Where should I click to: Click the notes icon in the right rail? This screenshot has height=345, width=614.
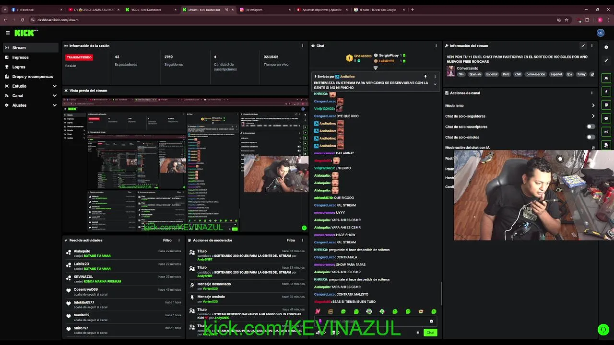pyautogui.click(x=607, y=104)
